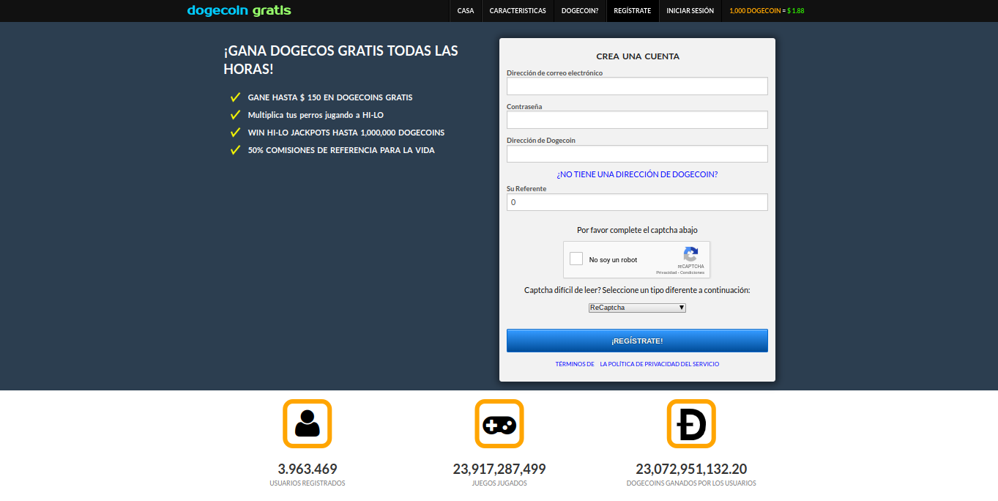The image size is (998, 501).
Task: Open INICIAR SESIÓN page
Action: 690,11
